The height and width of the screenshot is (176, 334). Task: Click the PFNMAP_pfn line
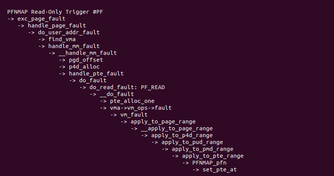click(x=209, y=163)
